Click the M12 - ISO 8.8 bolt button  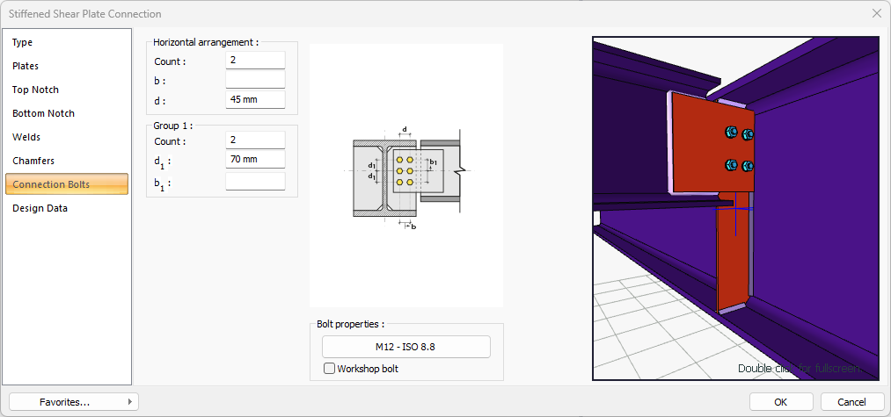[405, 347]
